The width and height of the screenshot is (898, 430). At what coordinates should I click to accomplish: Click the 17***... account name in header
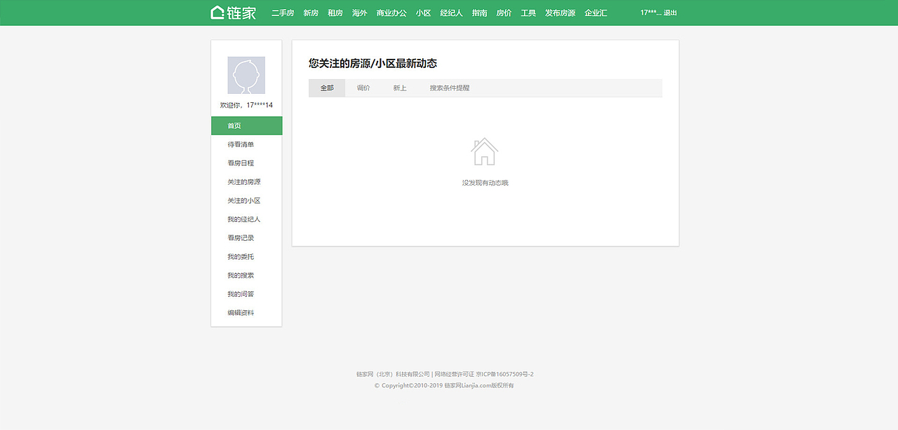650,13
